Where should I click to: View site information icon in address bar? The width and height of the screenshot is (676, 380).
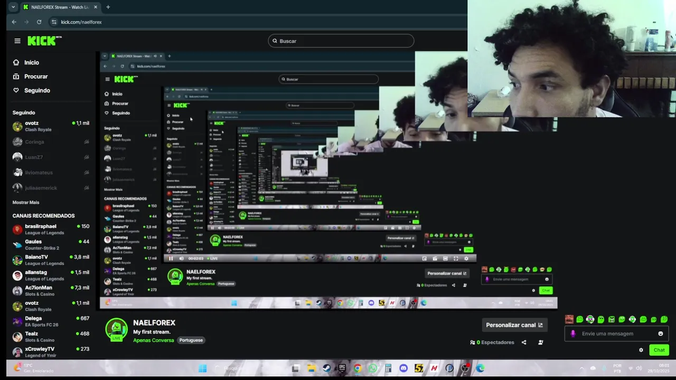(53, 22)
